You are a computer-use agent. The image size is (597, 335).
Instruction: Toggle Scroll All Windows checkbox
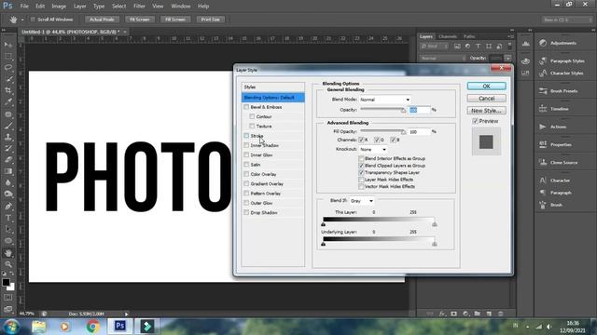(x=33, y=20)
